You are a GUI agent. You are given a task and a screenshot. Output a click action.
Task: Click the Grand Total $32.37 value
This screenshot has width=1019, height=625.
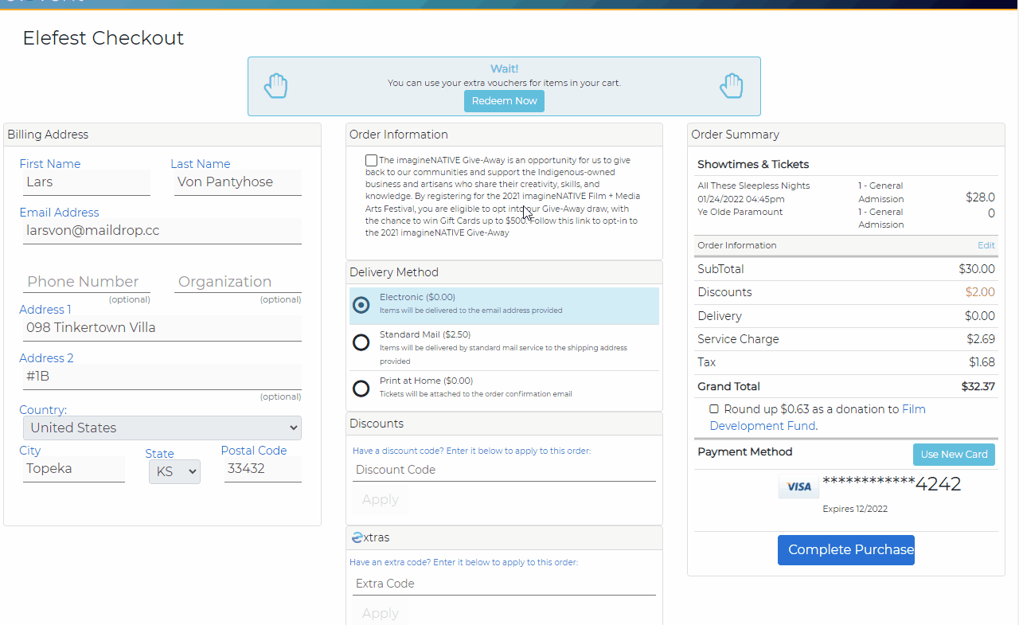[x=978, y=387]
